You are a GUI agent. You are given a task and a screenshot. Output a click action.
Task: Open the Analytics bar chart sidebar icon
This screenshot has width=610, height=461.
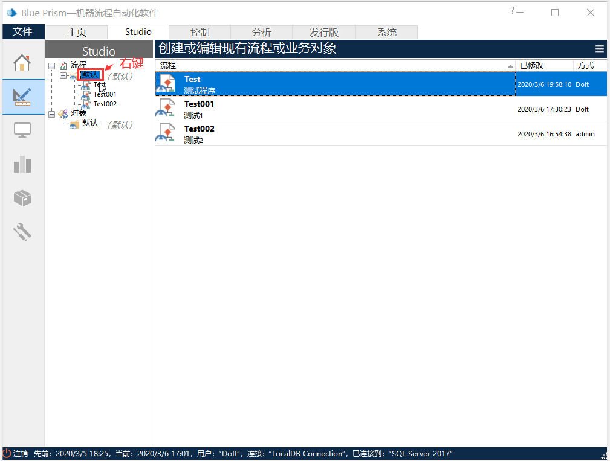click(x=22, y=164)
